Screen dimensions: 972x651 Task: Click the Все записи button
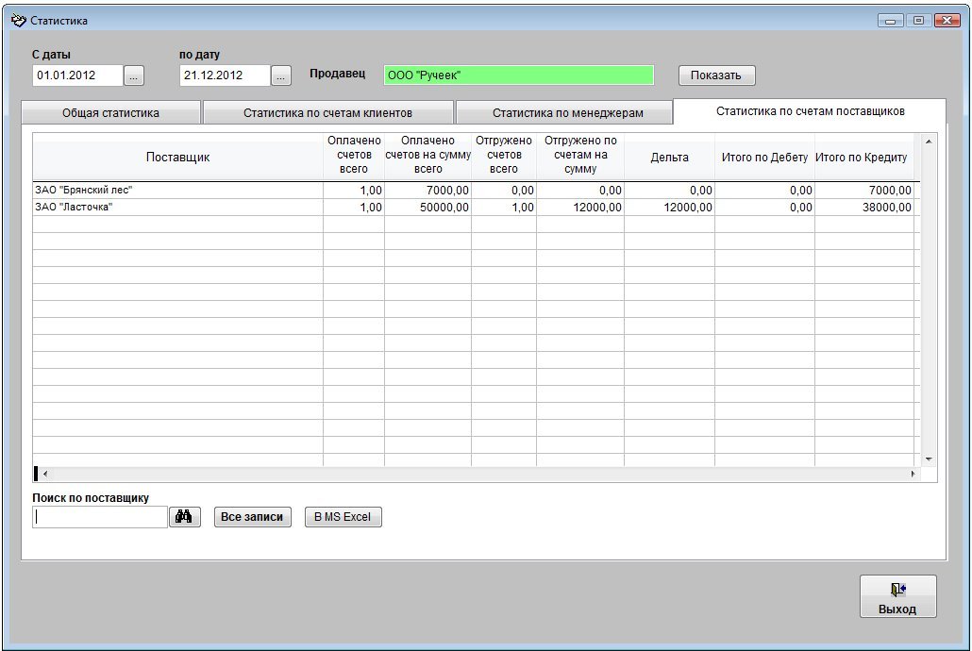pyautogui.click(x=252, y=517)
